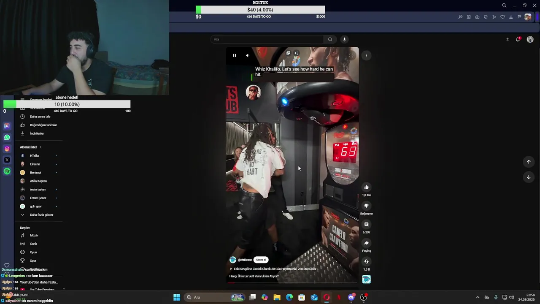Click the browser tab search magnifier icon
Viewport: 540px width, 304px height.
click(x=504, y=5)
